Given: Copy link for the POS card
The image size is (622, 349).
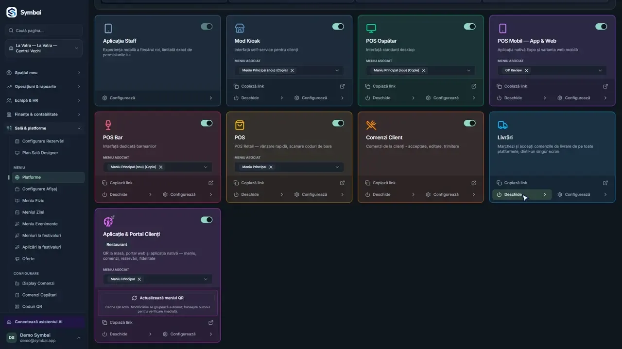Looking at the screenshot, I should [x=249, y=183].
